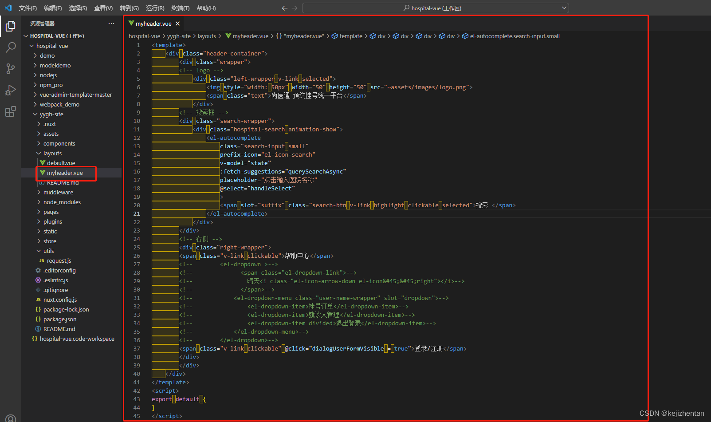Switch to the myheader.vue editor tab
The image size is (711, 422).
(x=153, y=24)
